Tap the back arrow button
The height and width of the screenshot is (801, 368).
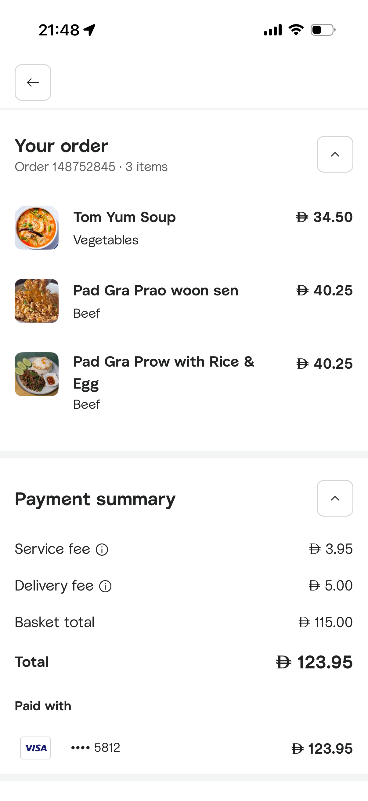(x=33, y=82)
